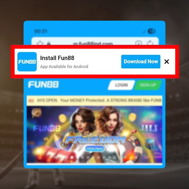Click the bookmark star icon in address bar
This screenshot has height=189, width=189.
pos(40,43)
